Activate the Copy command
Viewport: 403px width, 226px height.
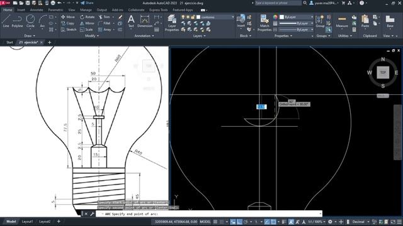click(67, 23)
